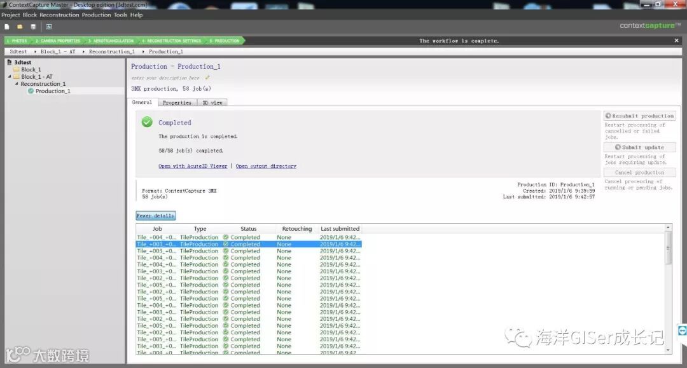Go to workflow step 3 - Aerotriangulation
The width and height of the screenshot is (687, 368).
coord(111,41)
